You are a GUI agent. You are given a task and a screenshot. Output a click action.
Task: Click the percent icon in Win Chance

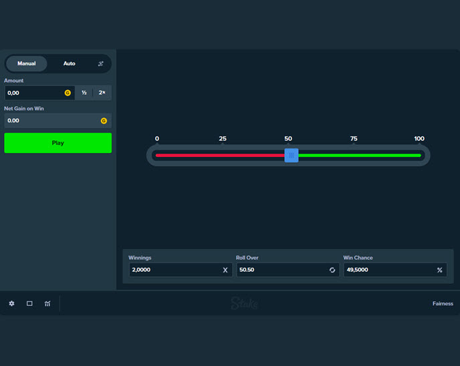tap(439, 270)
